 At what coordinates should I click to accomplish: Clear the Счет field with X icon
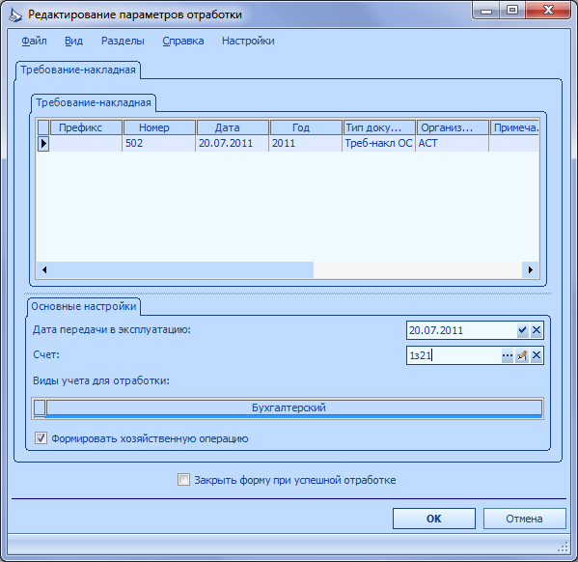click(x=537, y=355)
